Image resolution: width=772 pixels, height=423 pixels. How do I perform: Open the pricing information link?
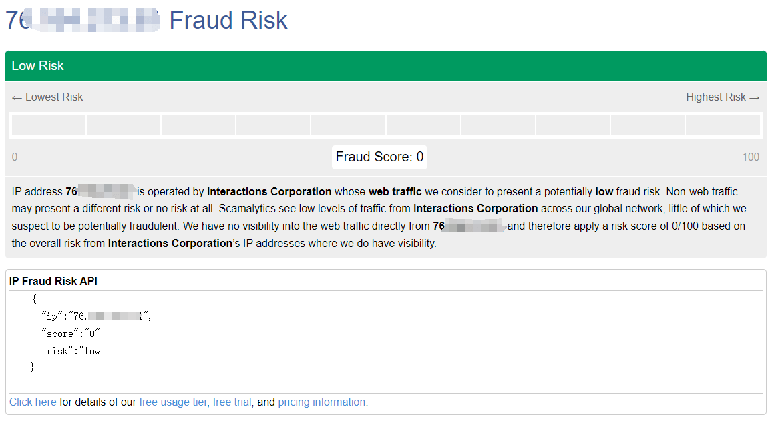(321, 402)
